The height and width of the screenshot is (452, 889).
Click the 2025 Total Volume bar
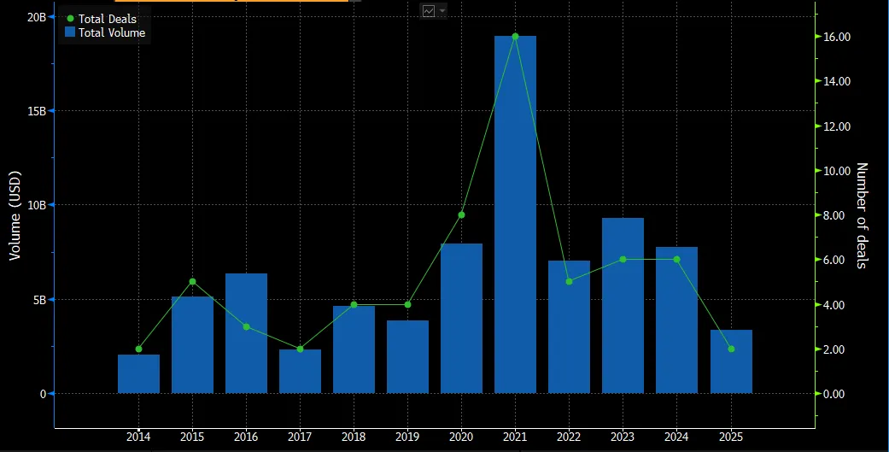[x=731, y=361]
